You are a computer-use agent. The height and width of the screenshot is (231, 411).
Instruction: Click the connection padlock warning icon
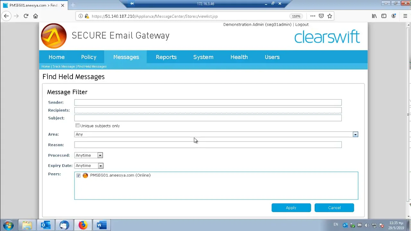pyautogui.click(x=86, y=16)
